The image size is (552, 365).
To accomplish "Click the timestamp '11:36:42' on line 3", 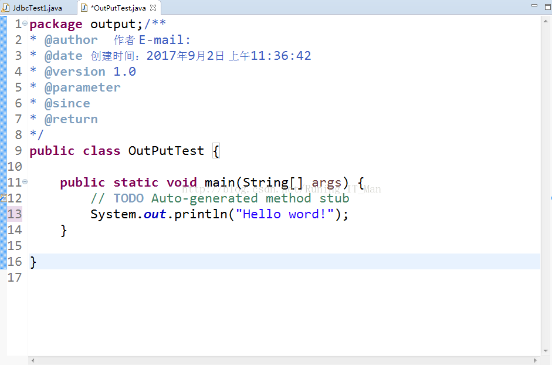I will (x=281, y=56).
